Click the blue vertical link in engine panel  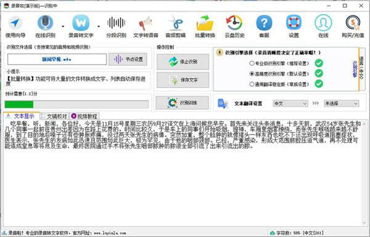click(355, 70)
